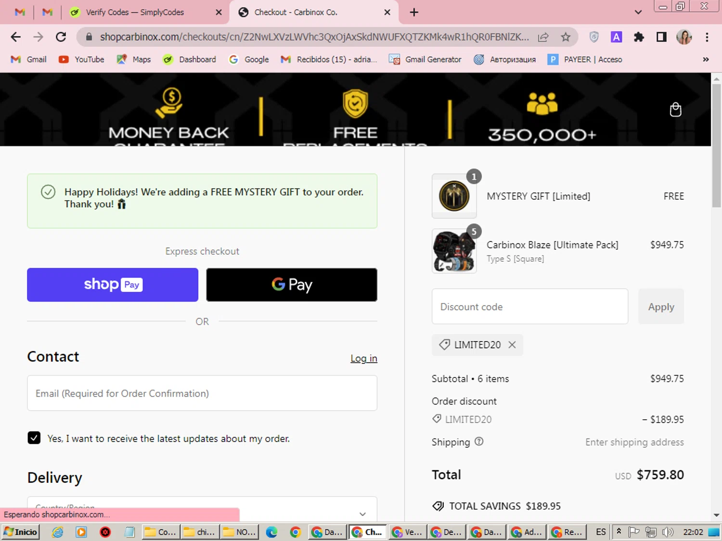This screenshot has height=541, width=722.
Task: Click the taskbar clock 22:02
Action: [693, 532]
